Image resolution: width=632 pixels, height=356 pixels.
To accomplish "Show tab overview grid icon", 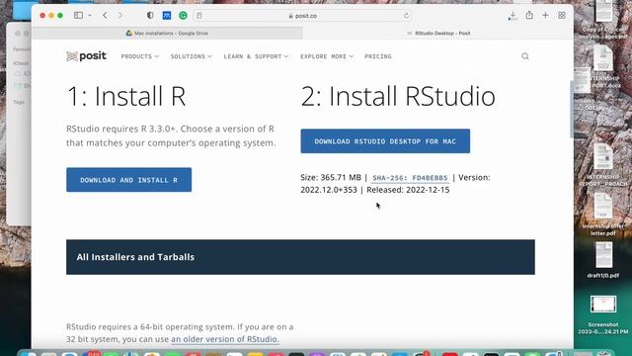I will pos(562,16).
